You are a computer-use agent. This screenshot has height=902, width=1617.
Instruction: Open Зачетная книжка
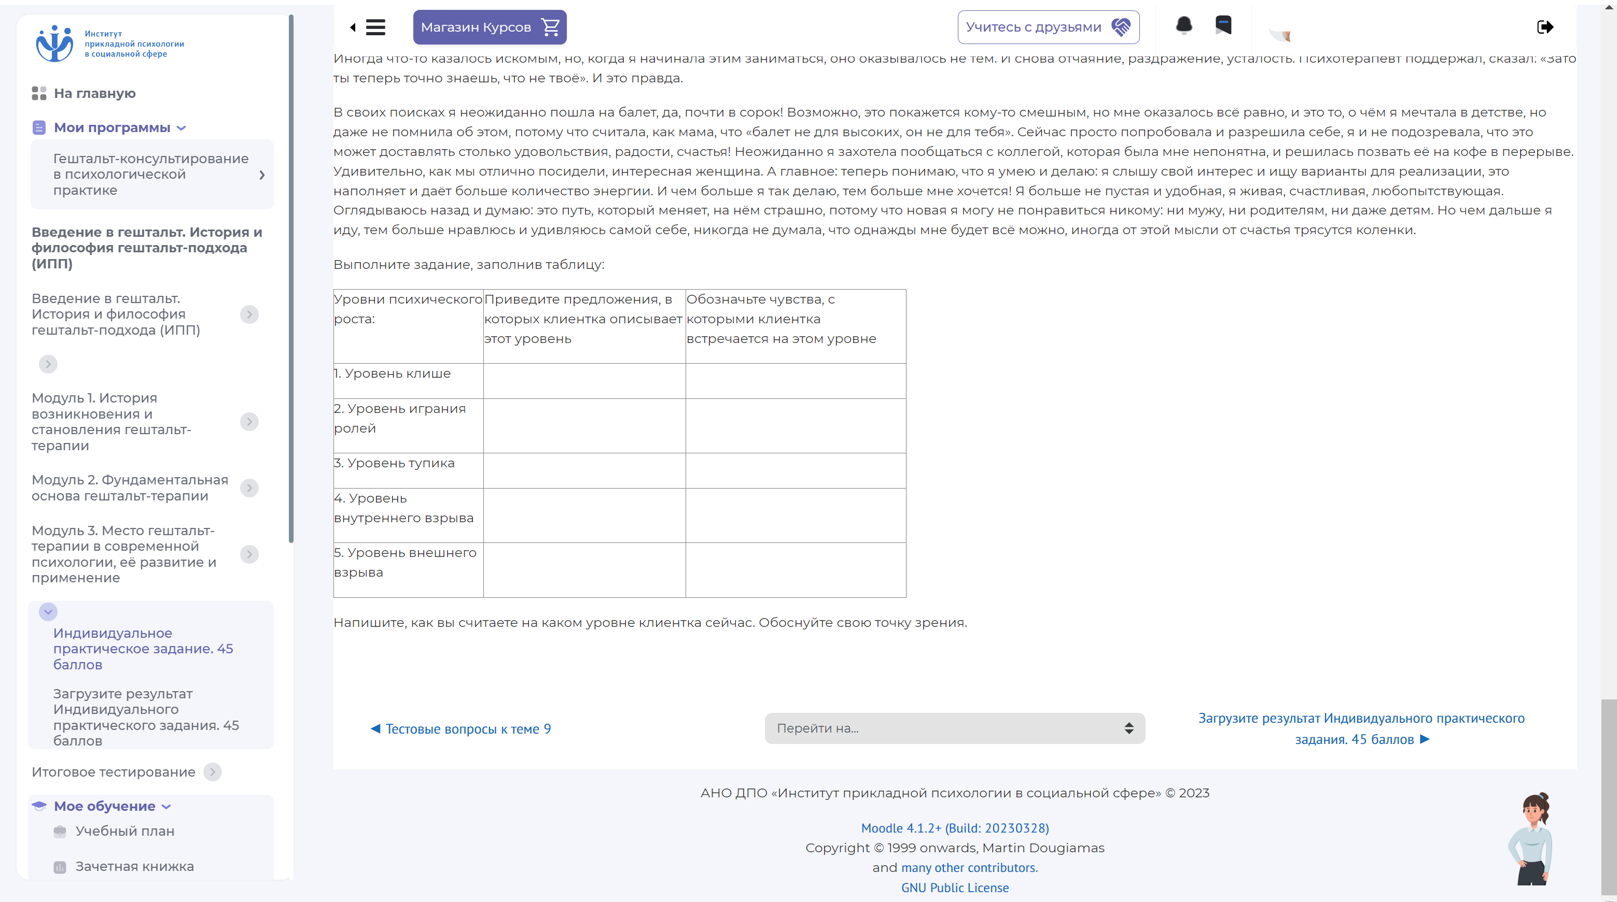tap(134, 867)
